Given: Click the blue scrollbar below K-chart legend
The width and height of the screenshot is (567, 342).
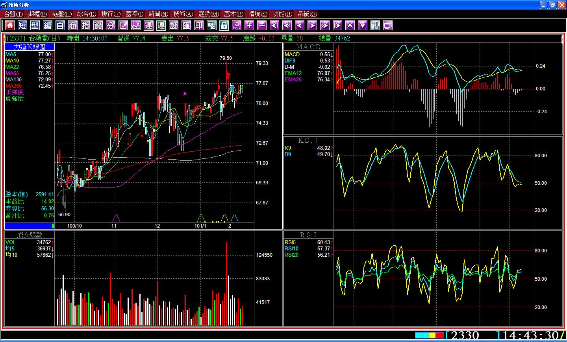Looking at the screenshot, I should (x=30, y=226).
